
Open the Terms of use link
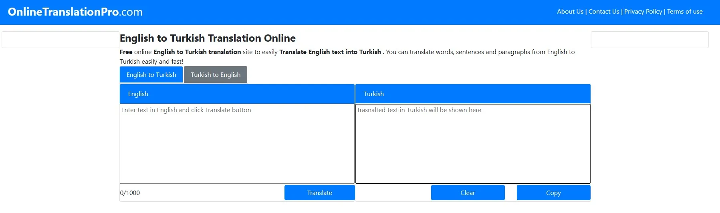tap(685, 12)
